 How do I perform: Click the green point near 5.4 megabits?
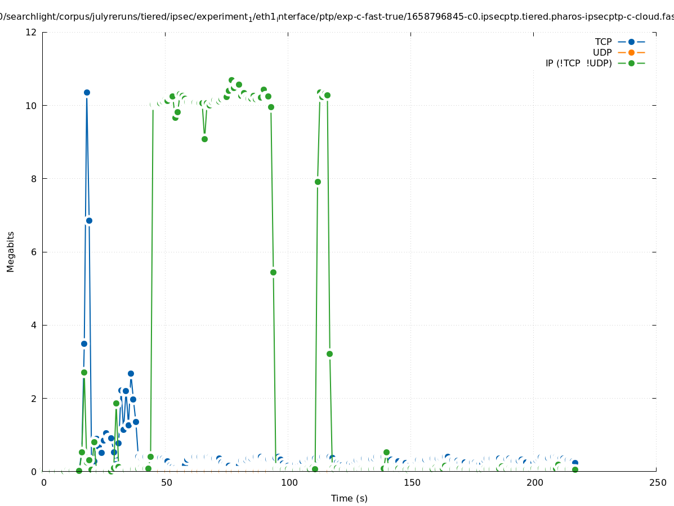[273, 272]
